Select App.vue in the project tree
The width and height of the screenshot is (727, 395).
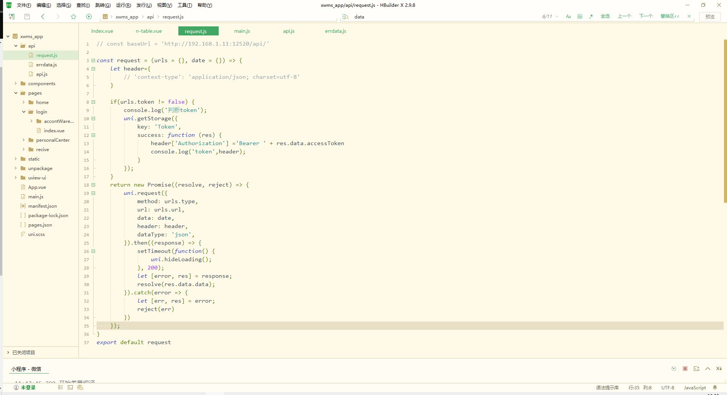[37, 187]
